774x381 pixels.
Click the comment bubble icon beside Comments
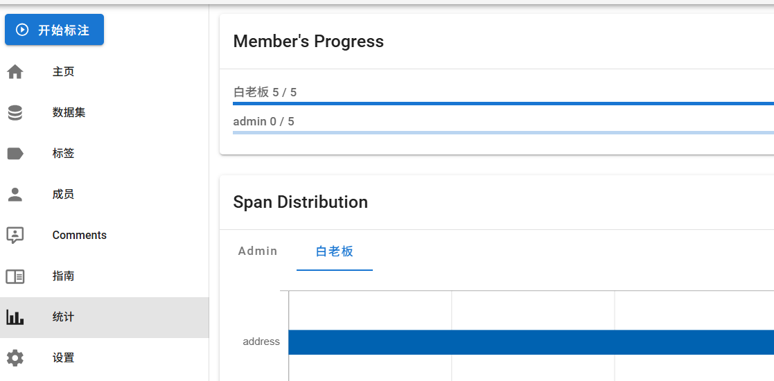click(x=15, y=236)
